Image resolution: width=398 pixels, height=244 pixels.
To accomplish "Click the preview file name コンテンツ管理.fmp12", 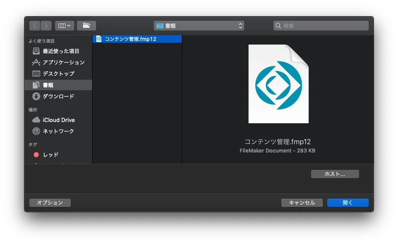I will (x=277, y=142).
